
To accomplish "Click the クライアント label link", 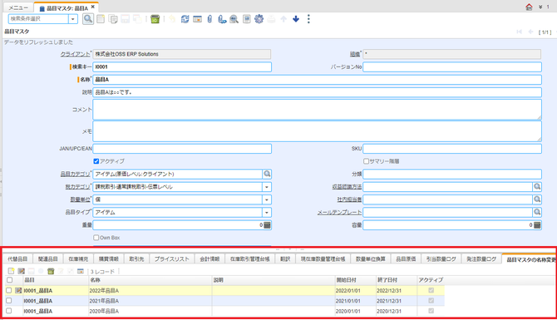I will pos(76,54).
